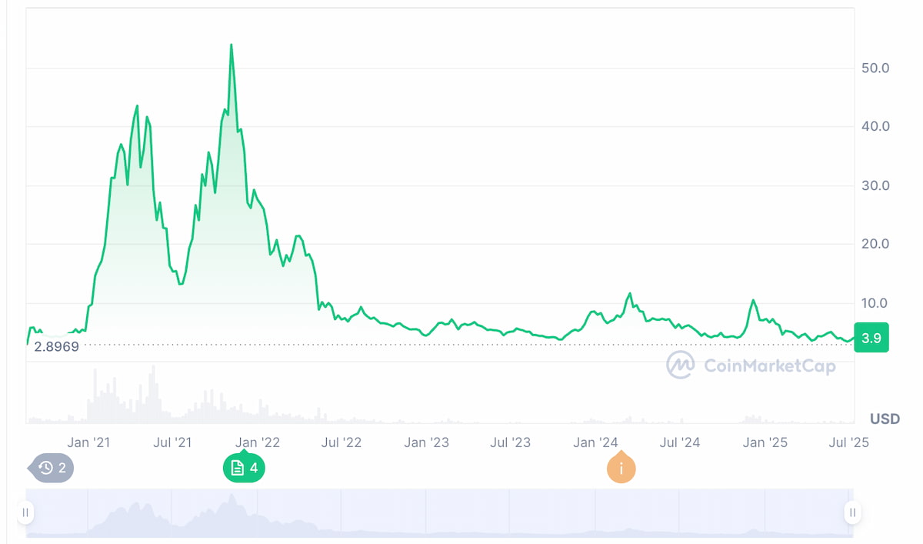Click the green 3.9 current price tag

pyautogui.click(x=871, y=338)
